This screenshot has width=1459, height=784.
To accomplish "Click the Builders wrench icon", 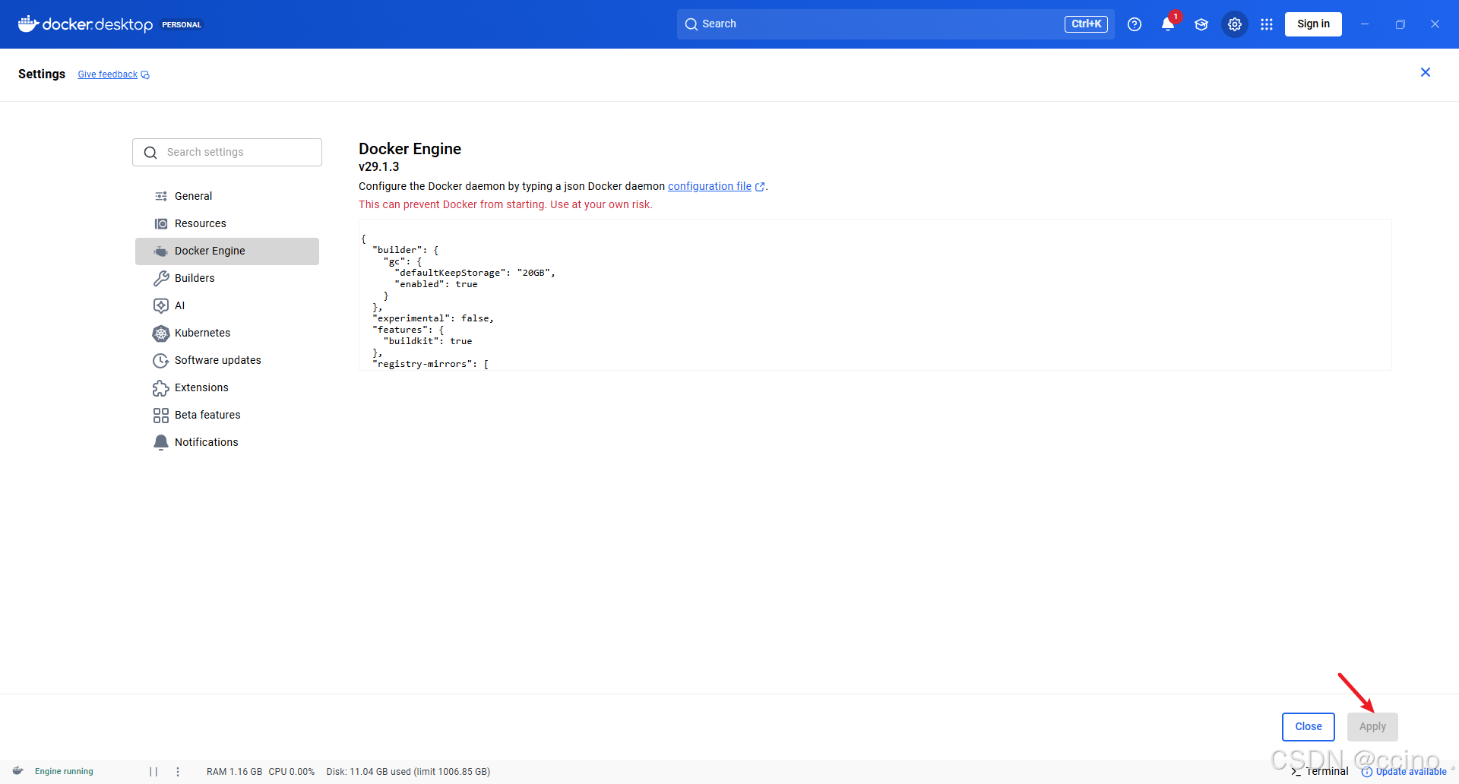I will coord(161,278).
